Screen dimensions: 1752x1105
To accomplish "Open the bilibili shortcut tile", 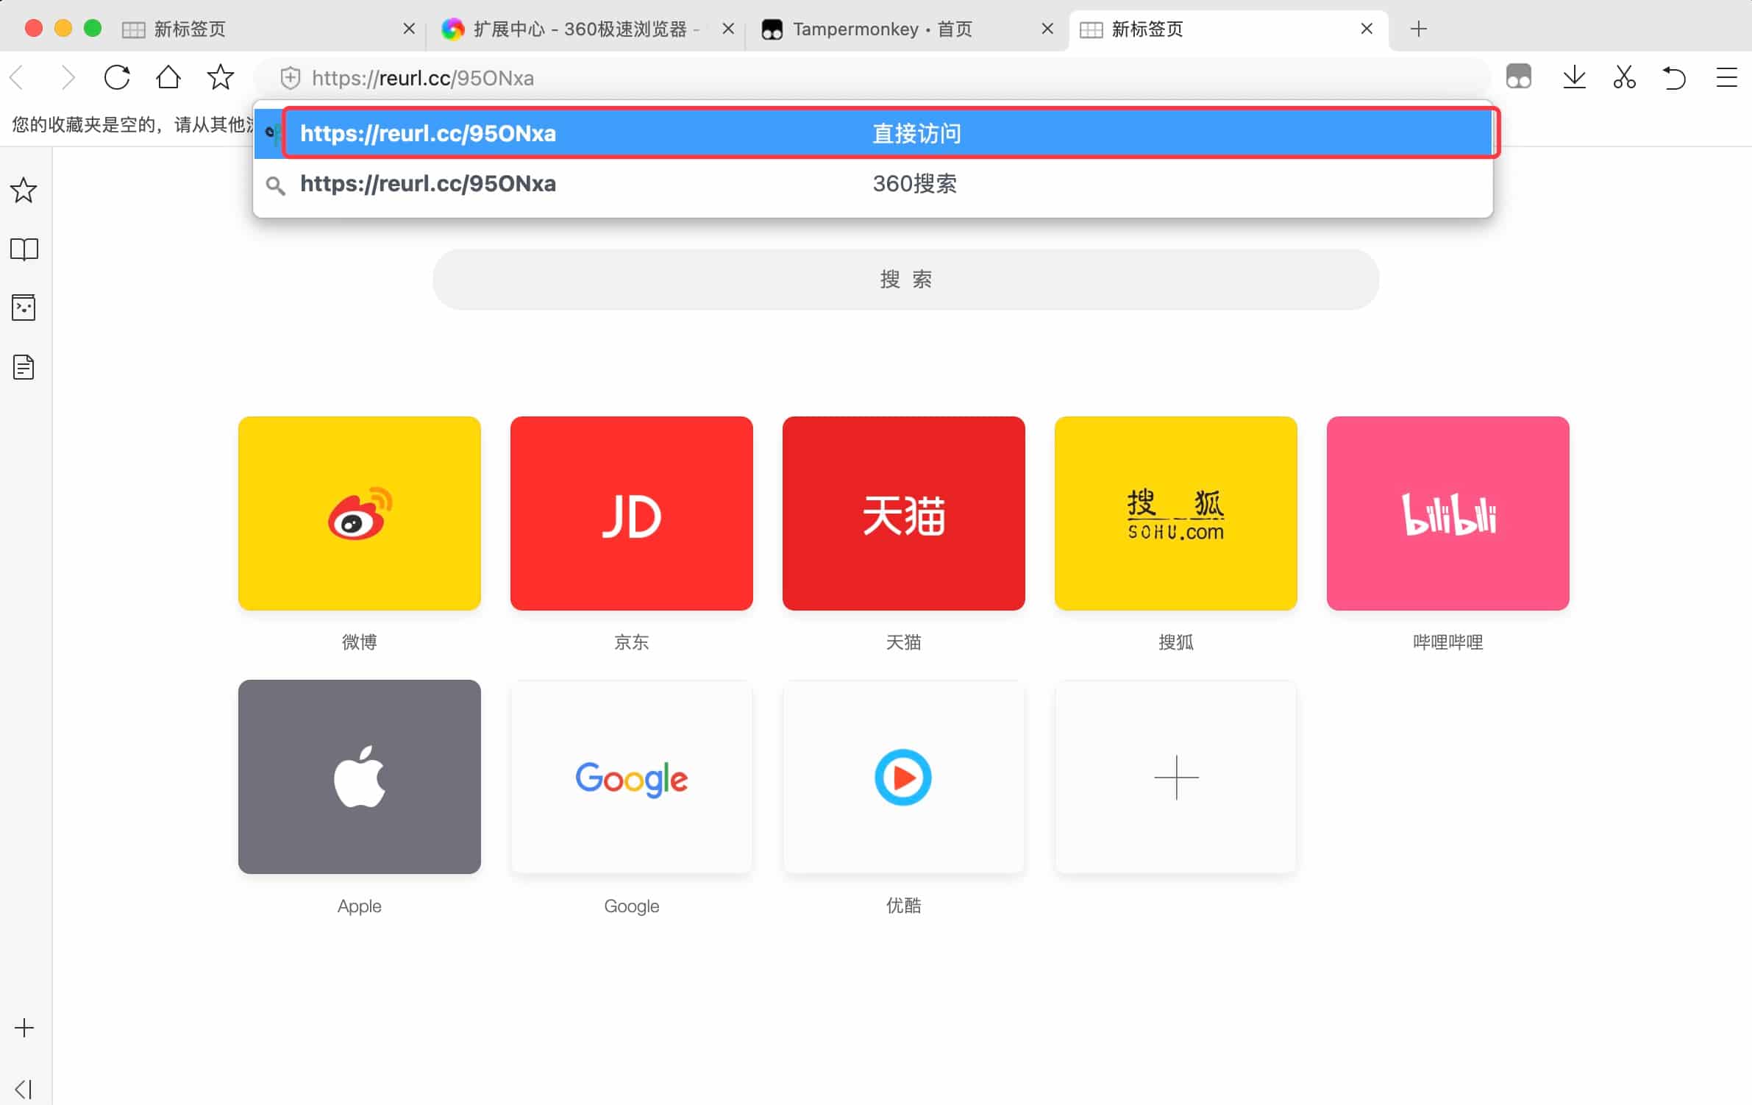I will pos(1447,514).
